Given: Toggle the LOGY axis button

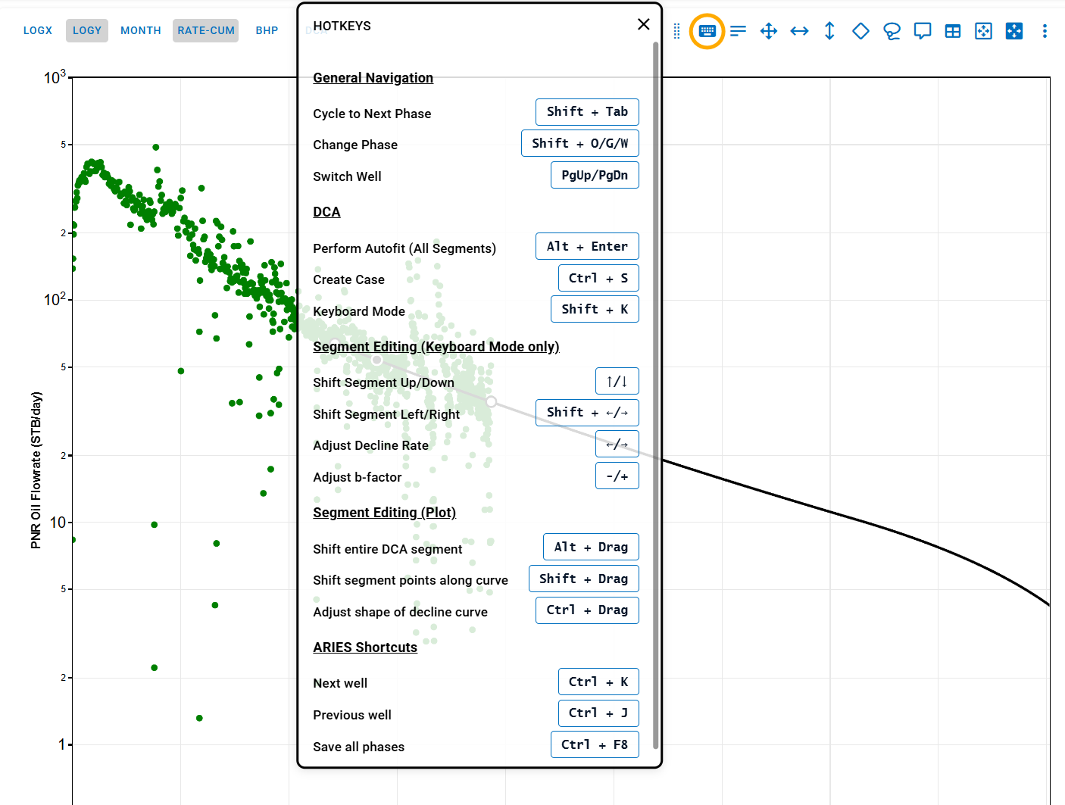Looking at the screenshot, I should pyautogui.click(x=87, y=30).
